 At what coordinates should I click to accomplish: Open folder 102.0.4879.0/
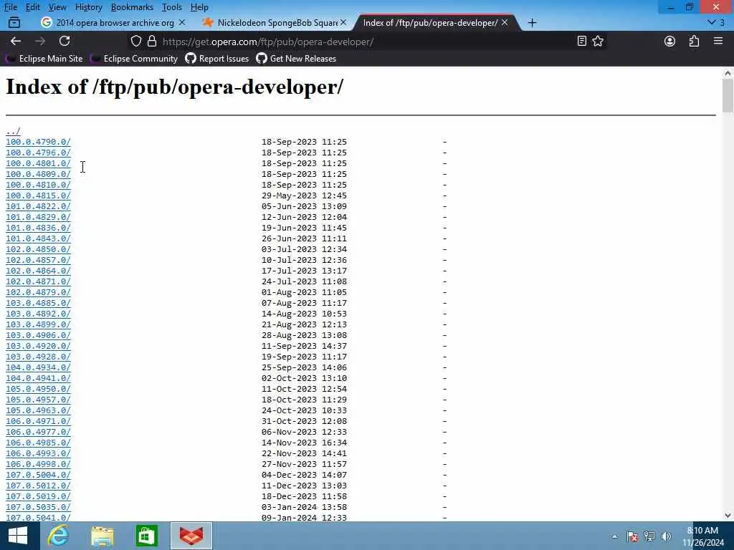[38, 292]
